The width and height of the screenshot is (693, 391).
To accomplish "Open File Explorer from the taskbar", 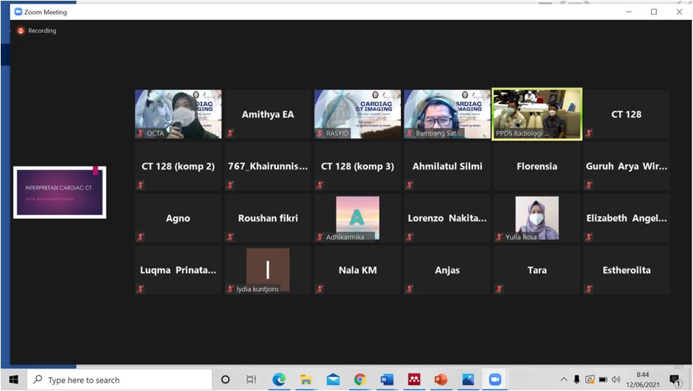I will coord(306,379).
